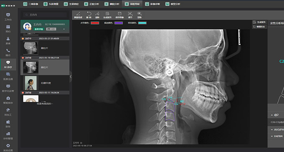Select the eraser clear tool icon
284x152 pixels.
(97, 15)
